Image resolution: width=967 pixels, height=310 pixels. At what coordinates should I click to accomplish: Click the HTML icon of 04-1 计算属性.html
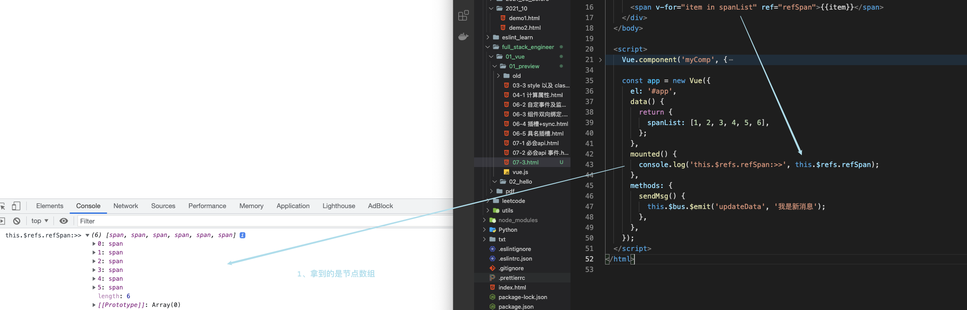pyautogui.click(x=507, y=95)
